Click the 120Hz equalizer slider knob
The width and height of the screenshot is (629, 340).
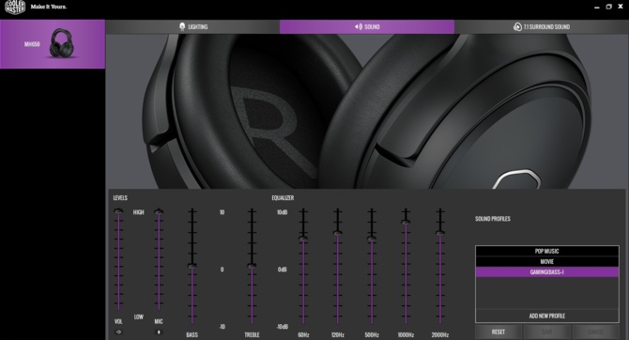coord(338,233)
